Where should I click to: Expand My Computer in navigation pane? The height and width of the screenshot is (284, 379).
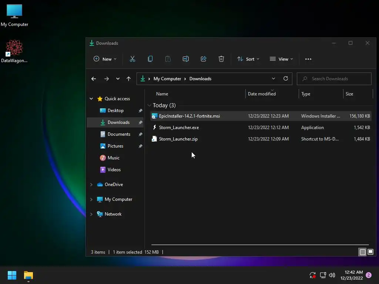(x=91, y=199)
